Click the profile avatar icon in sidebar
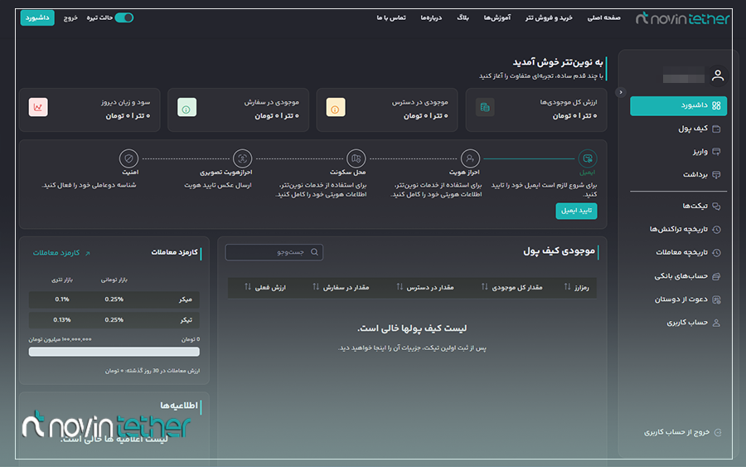The width and height of the screenshot is (746, 467). click(x=718, y=75)
